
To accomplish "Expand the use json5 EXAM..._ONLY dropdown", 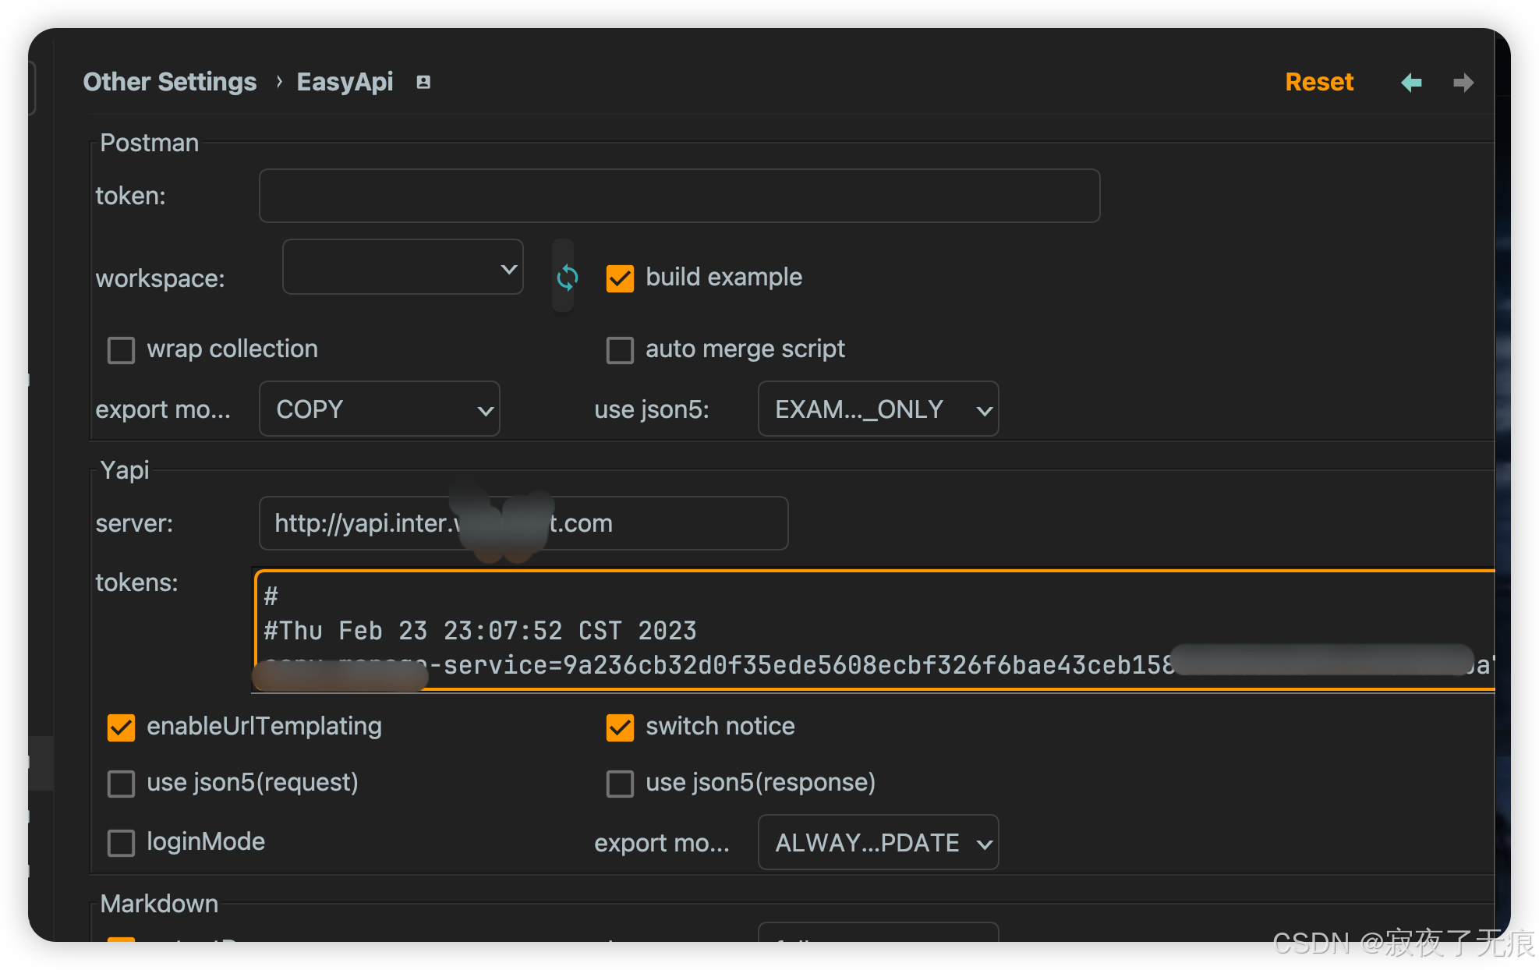I will click(x=878, y=409).
